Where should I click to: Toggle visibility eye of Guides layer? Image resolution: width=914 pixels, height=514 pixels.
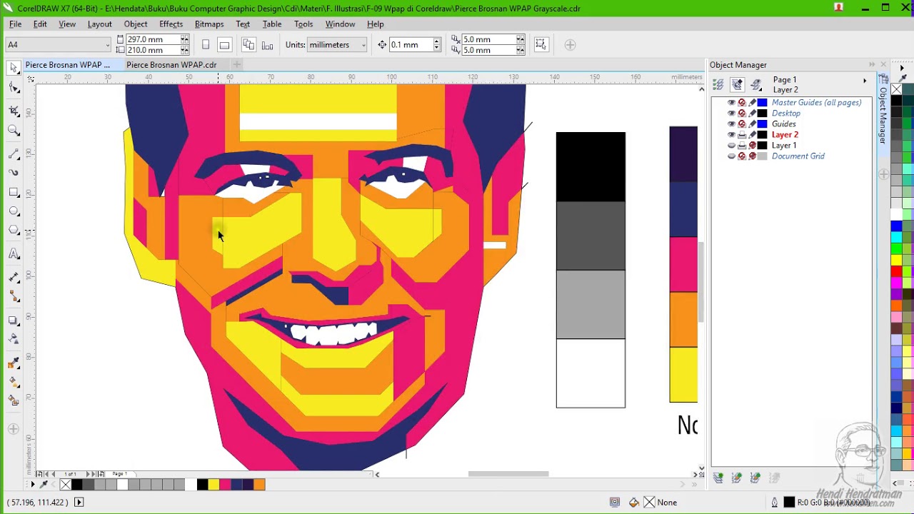click(x=731, y=124)
